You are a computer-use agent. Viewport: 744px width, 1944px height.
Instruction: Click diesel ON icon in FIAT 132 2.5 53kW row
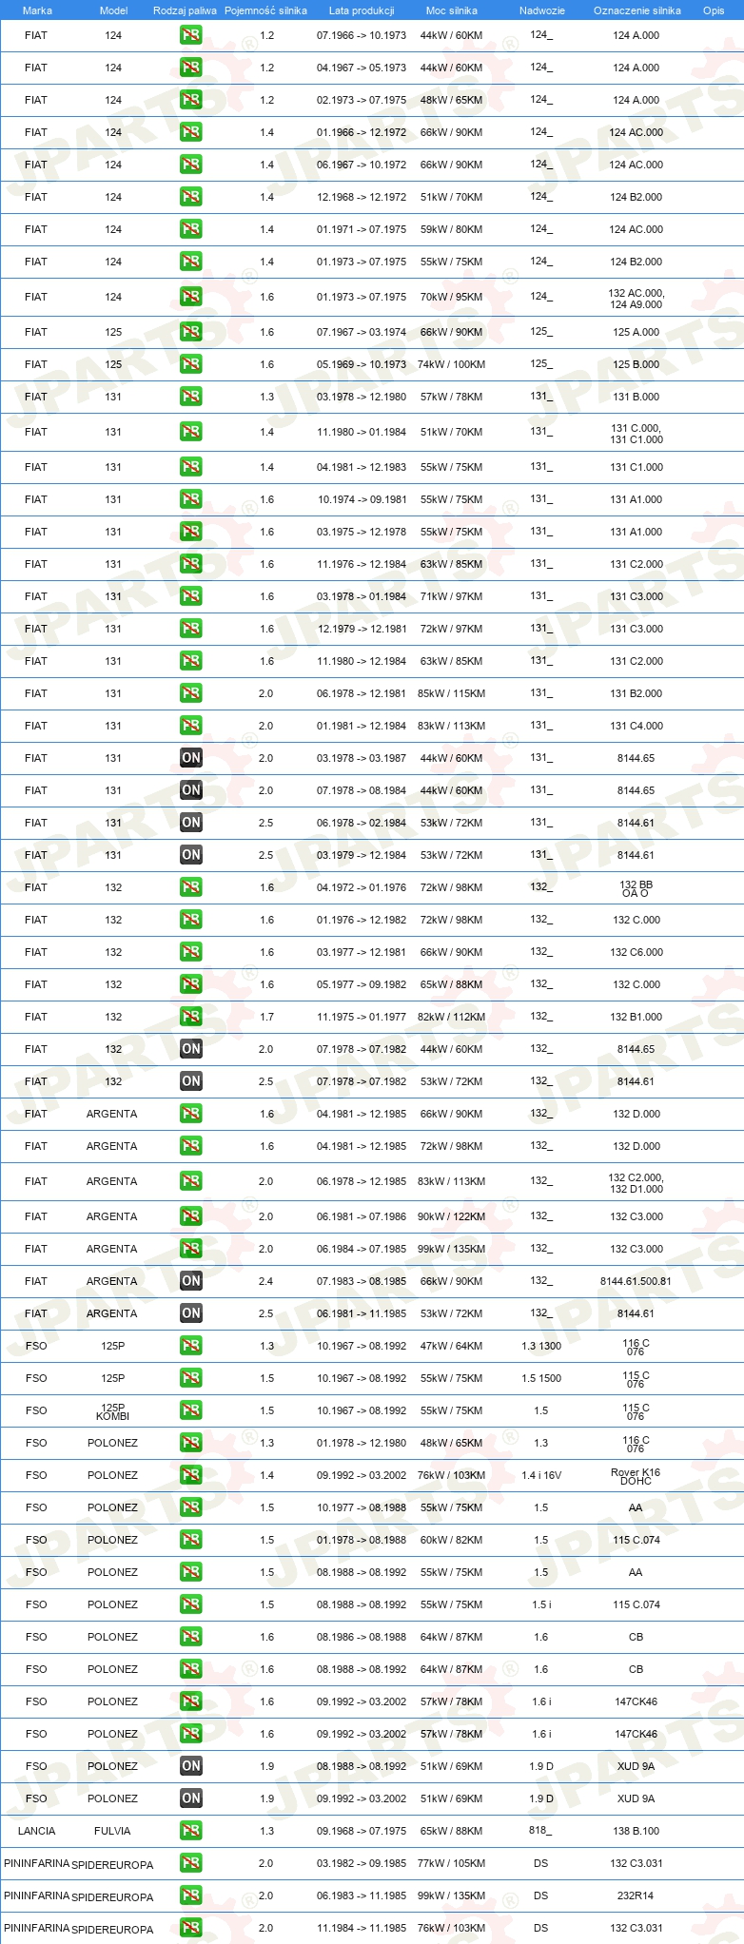(x=191, y=1081)
